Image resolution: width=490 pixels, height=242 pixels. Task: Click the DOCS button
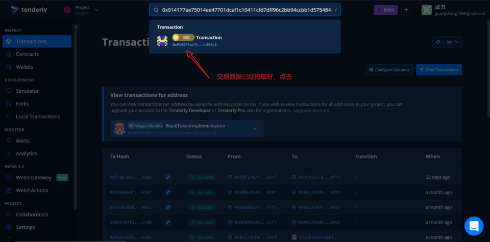coord(386,10)
